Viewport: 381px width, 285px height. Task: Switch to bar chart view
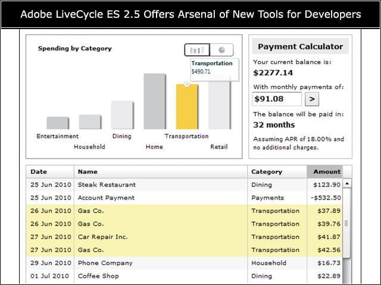click(197, 50)
